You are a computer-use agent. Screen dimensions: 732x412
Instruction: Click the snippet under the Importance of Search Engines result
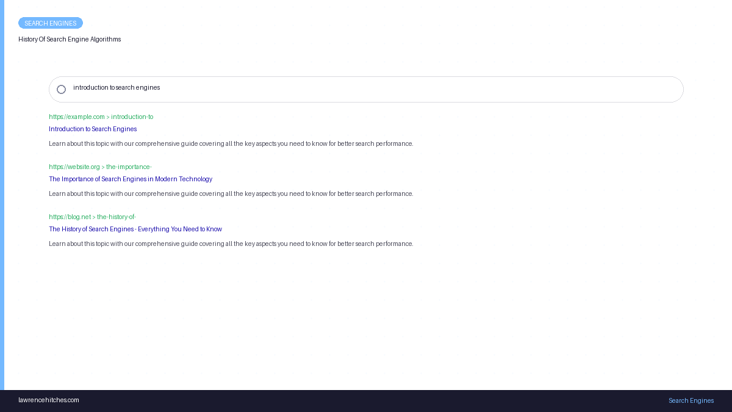[x=231, y=194]
